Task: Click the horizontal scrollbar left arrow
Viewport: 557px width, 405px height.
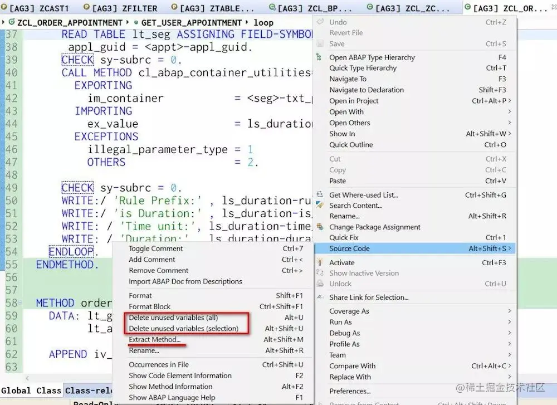Action: pos(27,378)
